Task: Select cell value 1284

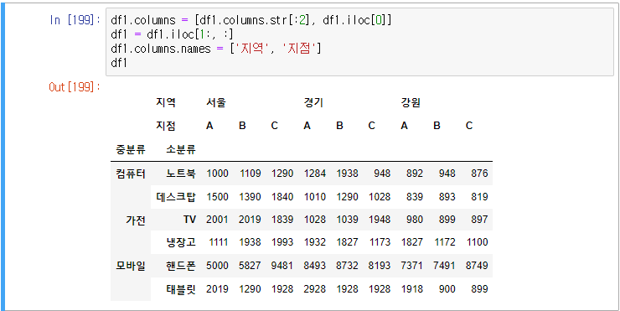Action: (315, 174)
